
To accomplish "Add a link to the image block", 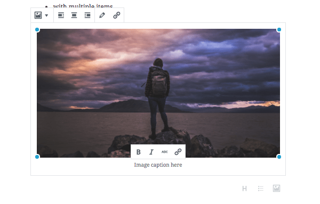I will (116, 15).
